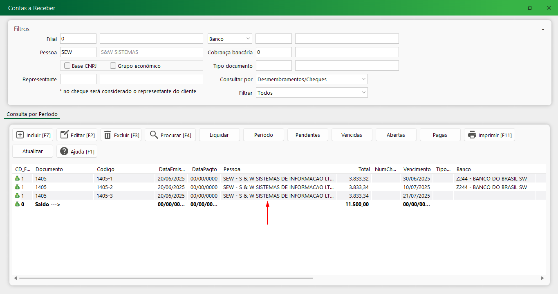Enable the Base CNPJ checkbox
The height and width of the screenshot is (294, 558).
67,66
